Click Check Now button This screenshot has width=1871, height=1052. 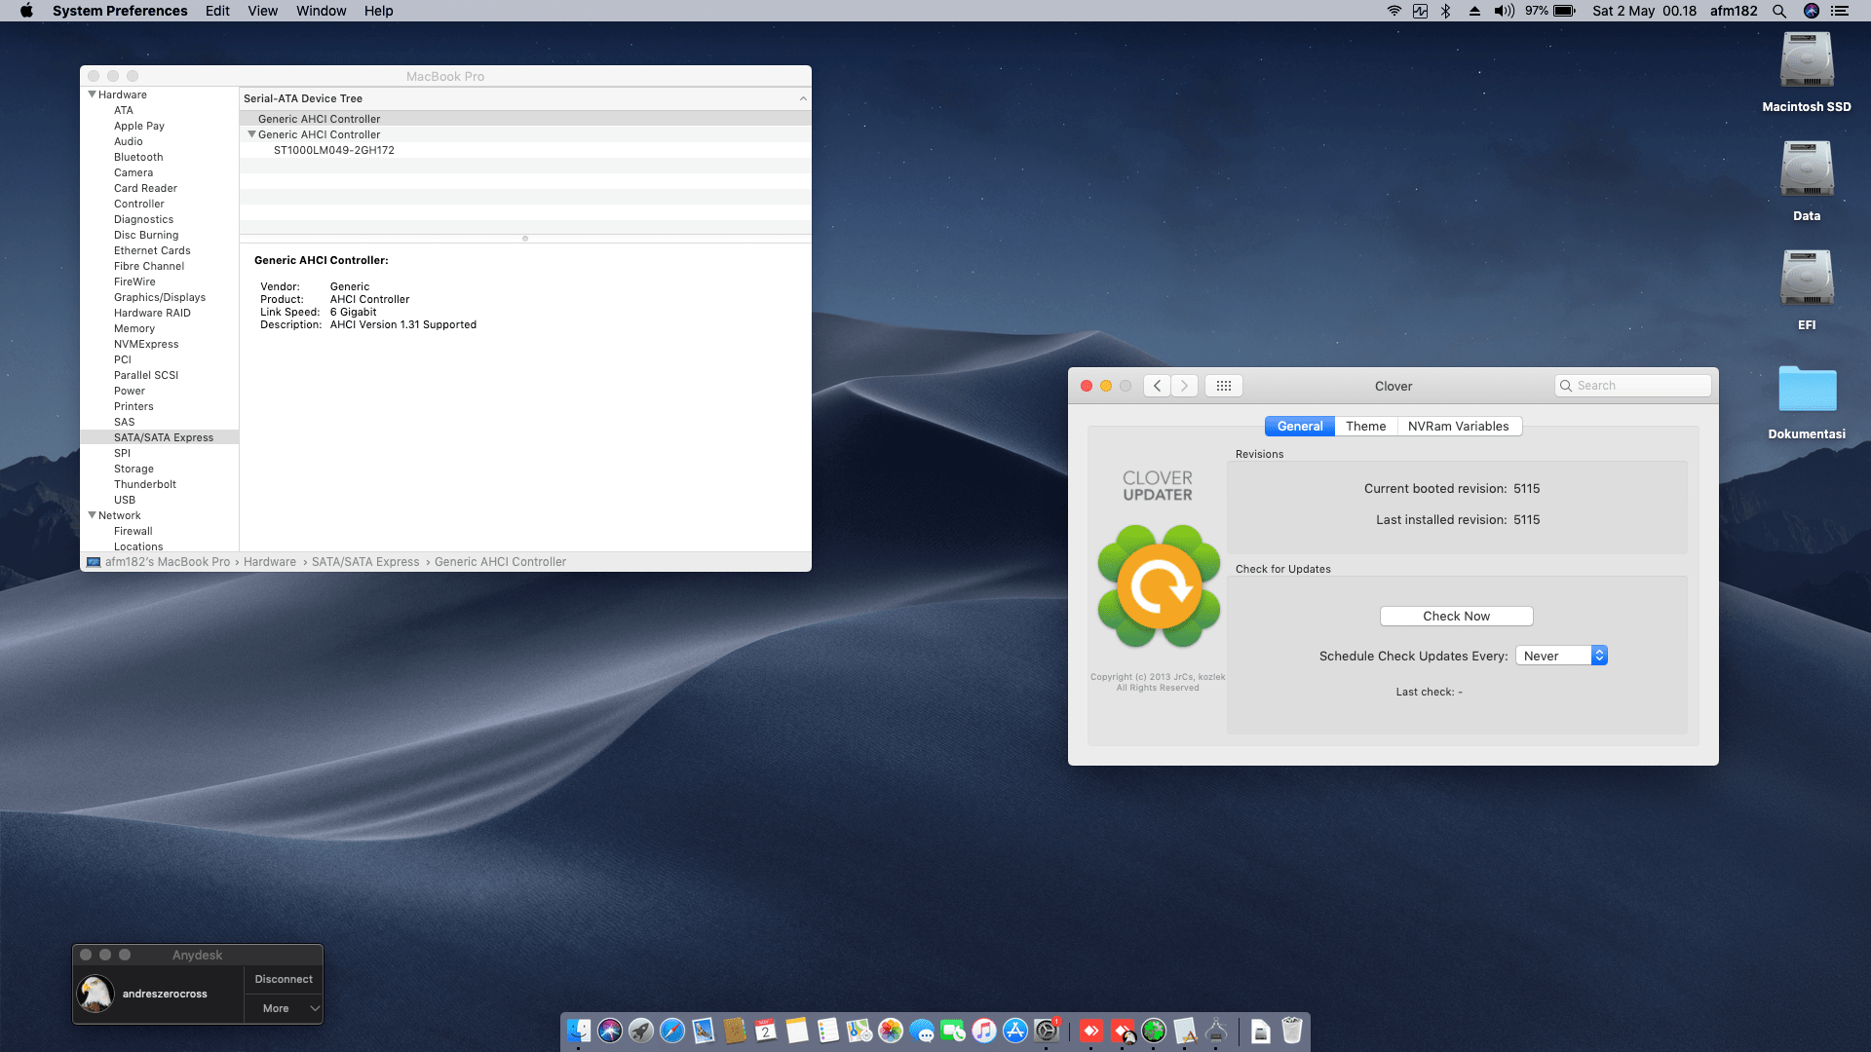click(1456, 616)
